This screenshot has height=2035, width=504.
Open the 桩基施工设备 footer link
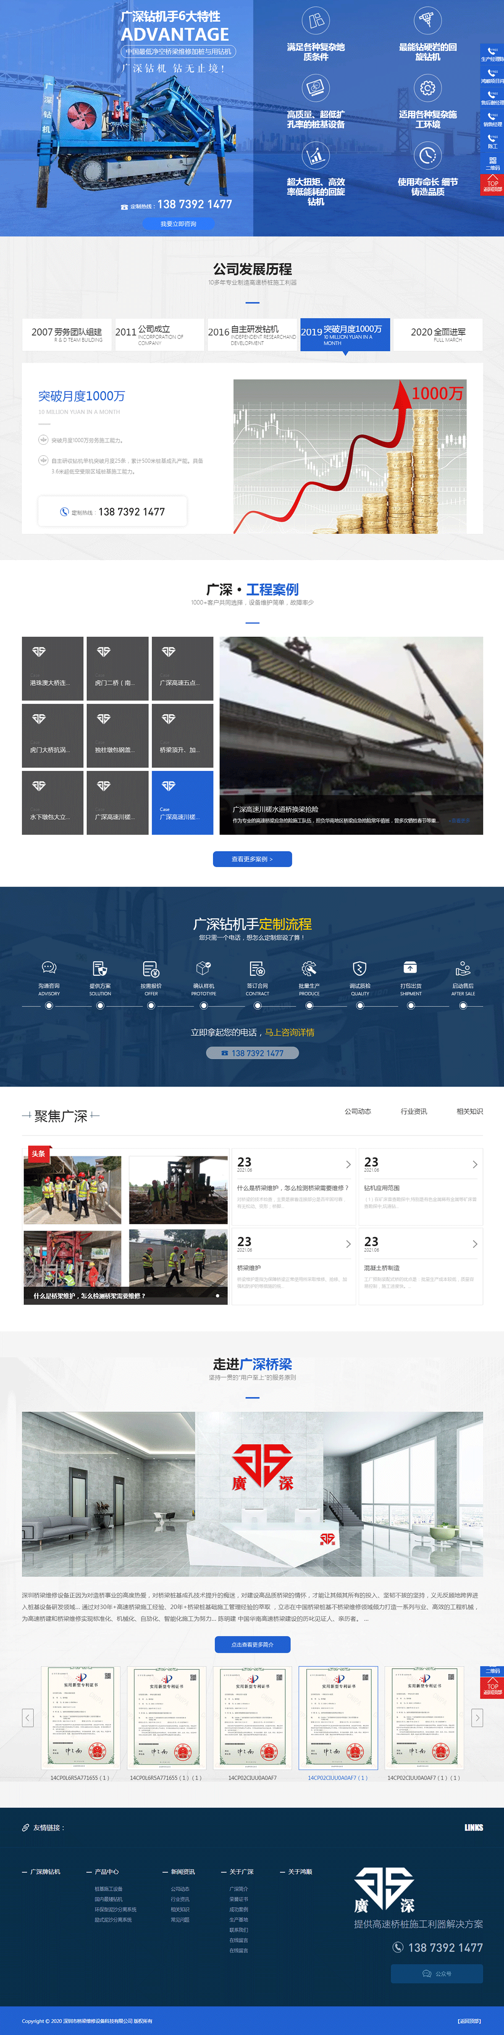tap(108, 1889)
